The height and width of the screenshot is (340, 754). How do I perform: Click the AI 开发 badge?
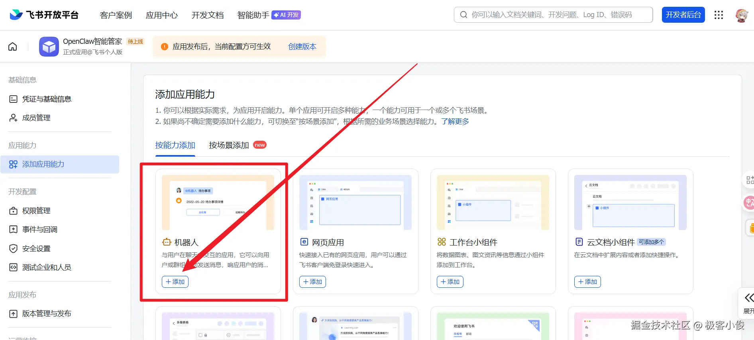point(286,15)
